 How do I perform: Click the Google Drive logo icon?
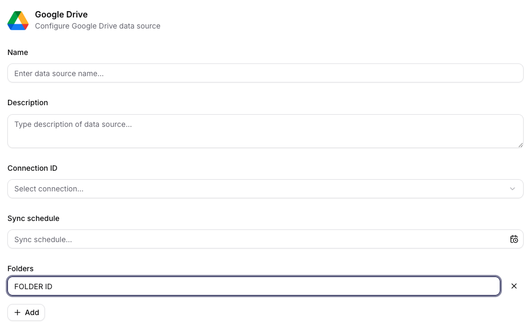pos(16,20)
